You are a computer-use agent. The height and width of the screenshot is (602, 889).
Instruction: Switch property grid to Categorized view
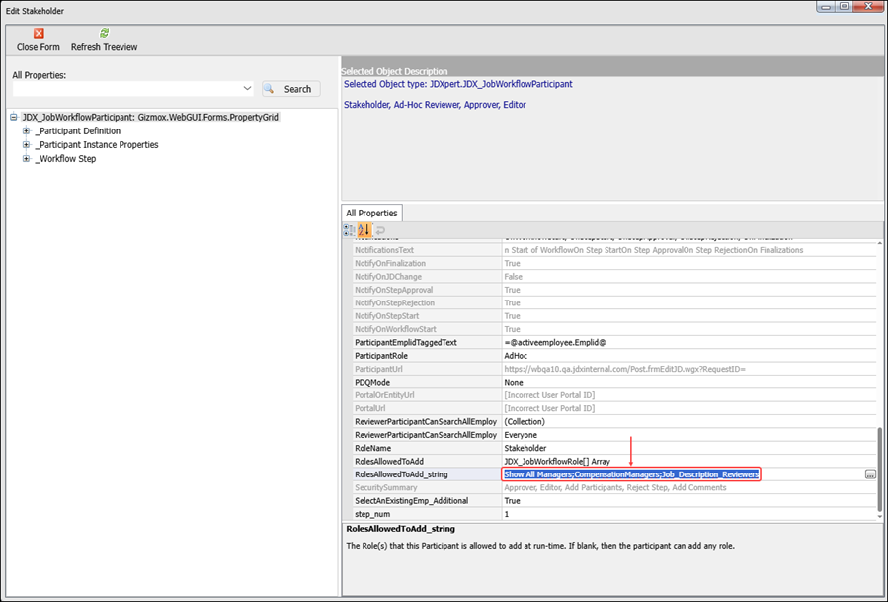tap(349, 230)
